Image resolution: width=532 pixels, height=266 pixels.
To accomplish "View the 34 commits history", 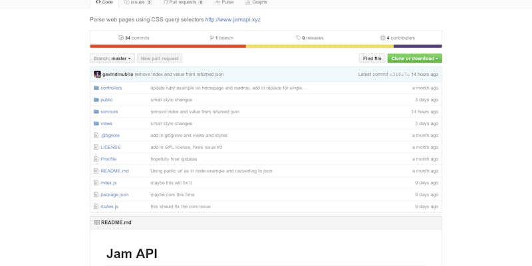I will [x=134, y=38].
